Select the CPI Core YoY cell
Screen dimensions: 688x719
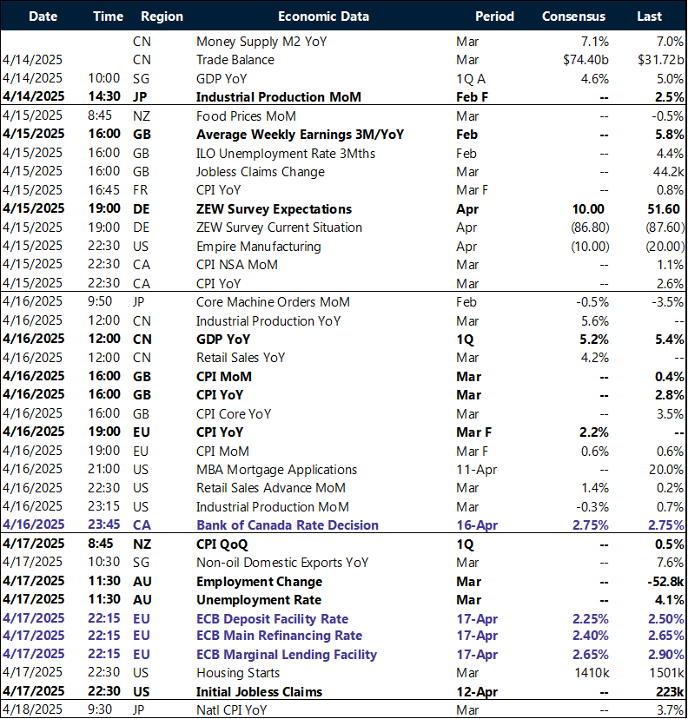(234, 414)
